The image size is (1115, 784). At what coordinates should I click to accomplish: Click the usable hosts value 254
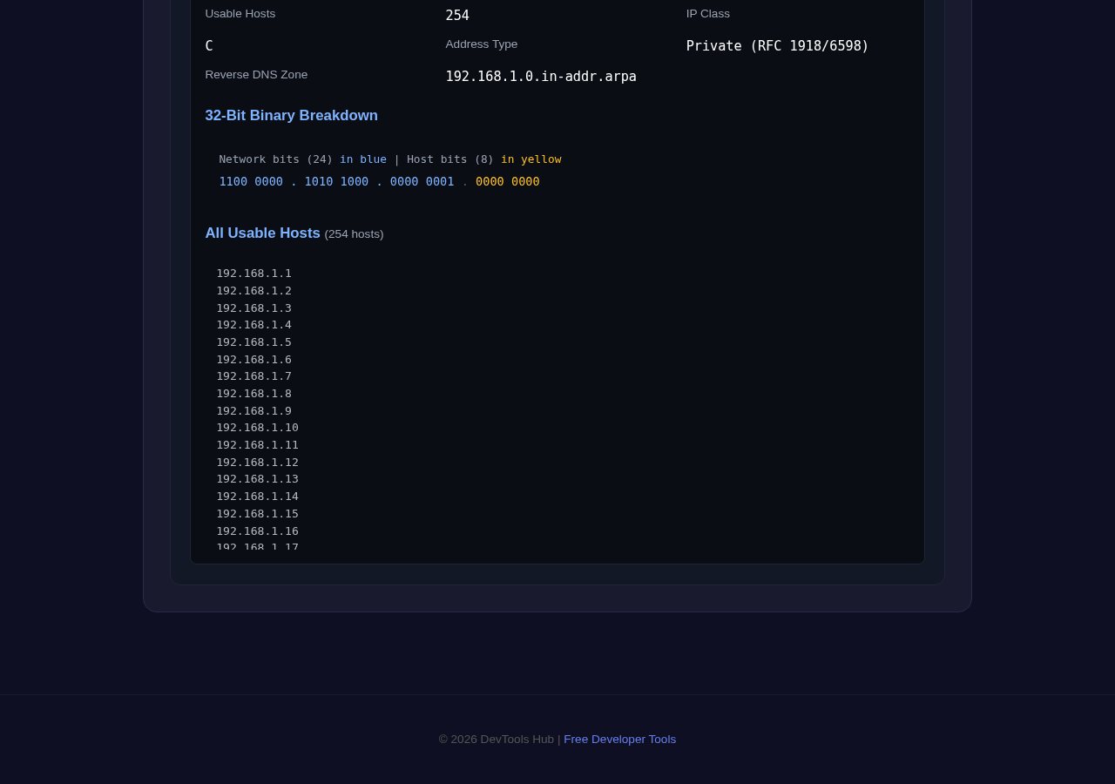click(457, 16)
